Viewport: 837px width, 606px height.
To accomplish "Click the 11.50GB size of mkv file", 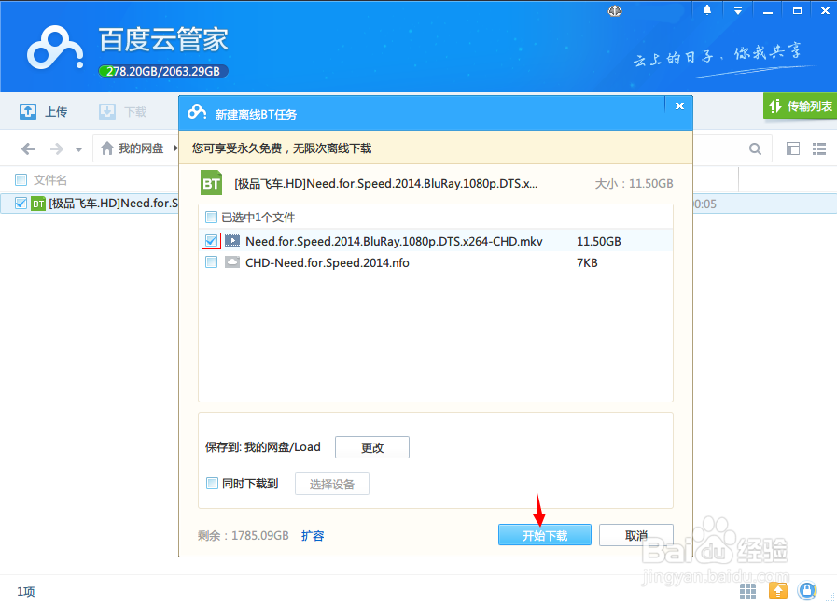I will [x=599, y=242].
